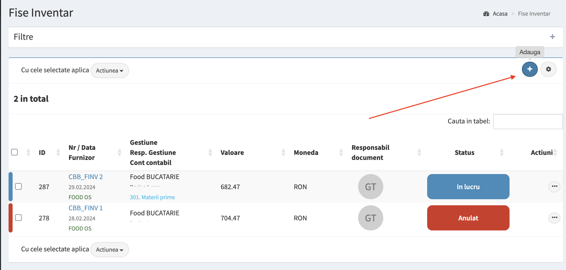Viewport: 566px width, 270px height.
Task: Go to Acasa breadcrumb link
Action: pos(500,14)
